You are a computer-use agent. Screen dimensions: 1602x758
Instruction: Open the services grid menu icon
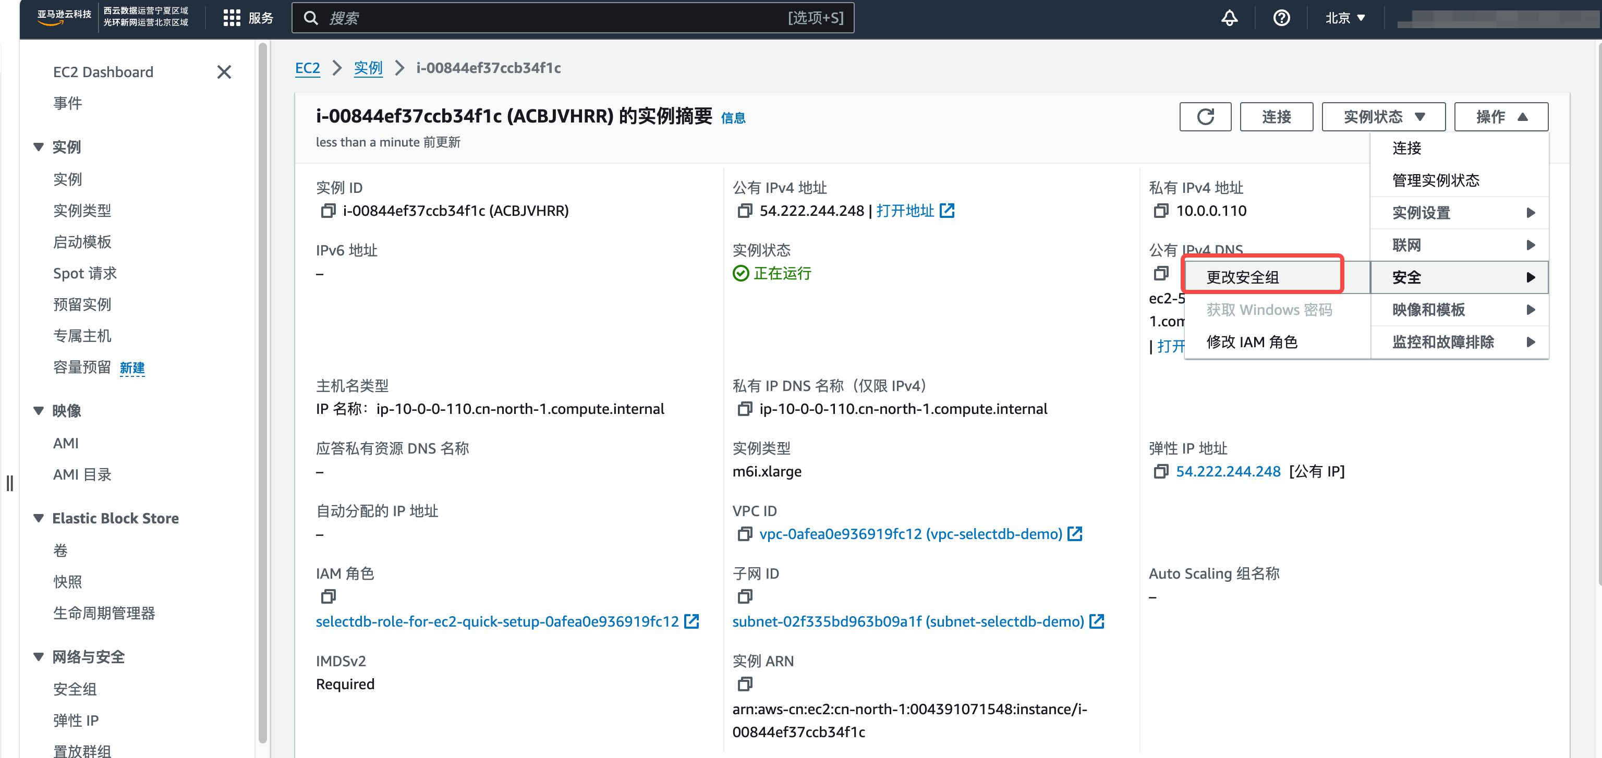[x=232, y=18]
